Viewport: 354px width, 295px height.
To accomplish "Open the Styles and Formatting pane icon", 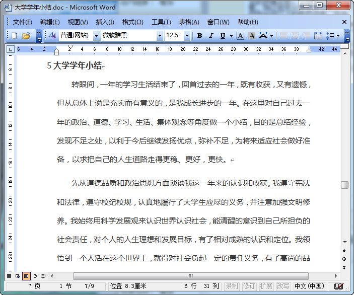I will (x=52, y=35).
